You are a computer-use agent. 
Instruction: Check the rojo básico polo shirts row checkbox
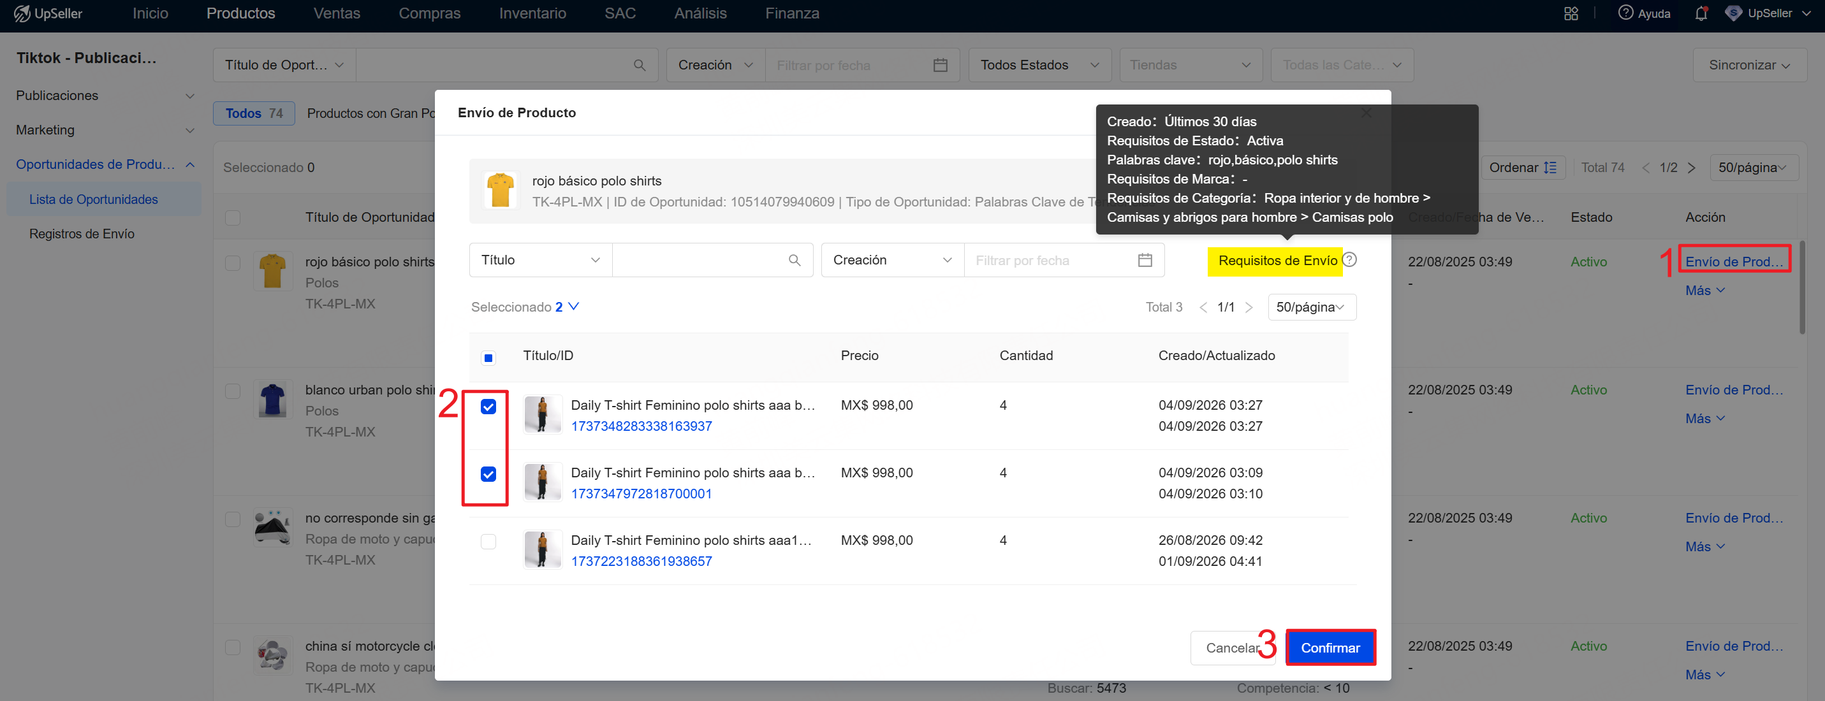[232, 263]
